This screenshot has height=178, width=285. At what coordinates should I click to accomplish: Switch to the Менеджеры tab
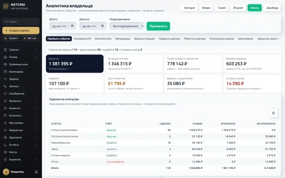[123, 39]
